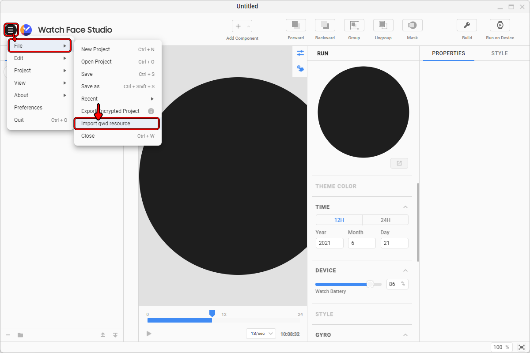This screenshot has width=530, height=353.
Task: Switch to STYLE tab
Action: click(x=500, y=53)
